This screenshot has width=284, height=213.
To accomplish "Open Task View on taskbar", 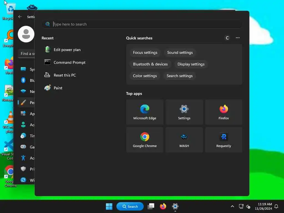I will 151,206.
